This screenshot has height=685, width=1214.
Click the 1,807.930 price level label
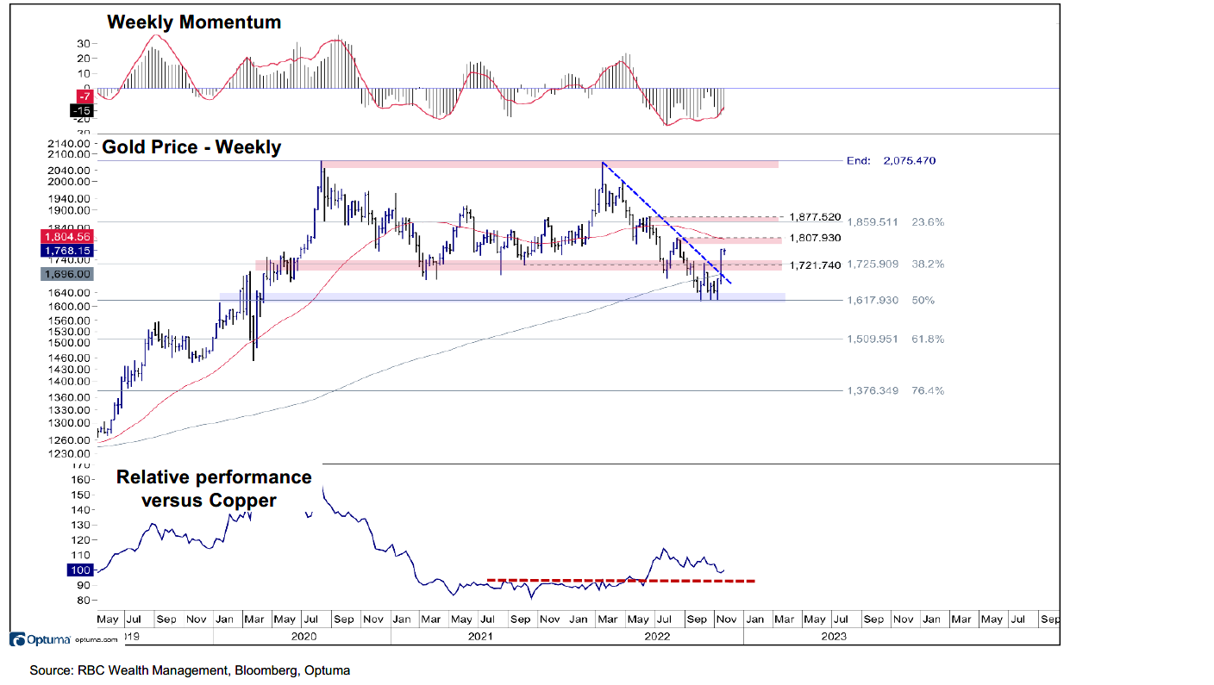pyautogui.click(x=815, y=238)
